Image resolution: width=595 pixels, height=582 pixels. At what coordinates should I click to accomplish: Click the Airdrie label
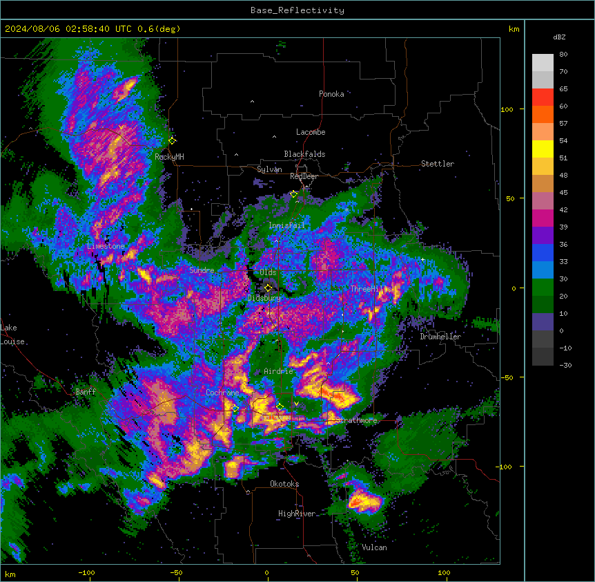pos(278,371)
